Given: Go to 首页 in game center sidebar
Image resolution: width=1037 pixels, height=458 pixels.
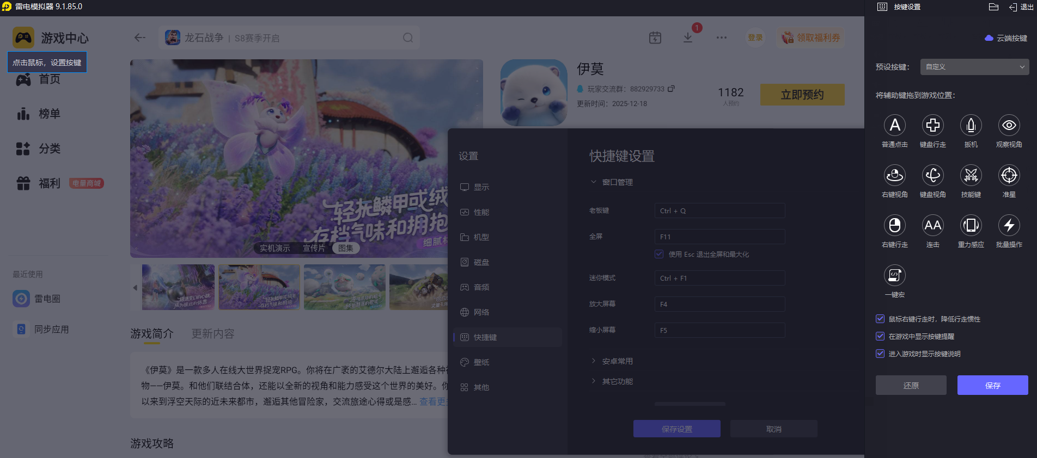Looking at the screenshot, I should click(x=38, y=79).
